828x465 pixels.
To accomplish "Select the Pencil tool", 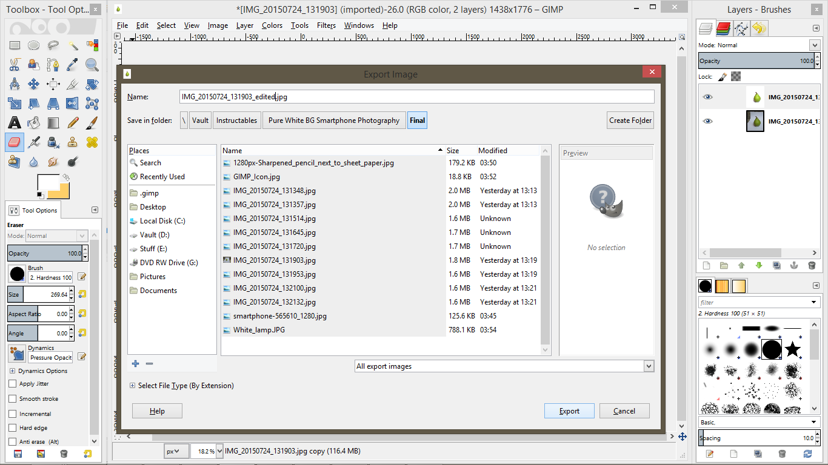I will tap(73, 123).
